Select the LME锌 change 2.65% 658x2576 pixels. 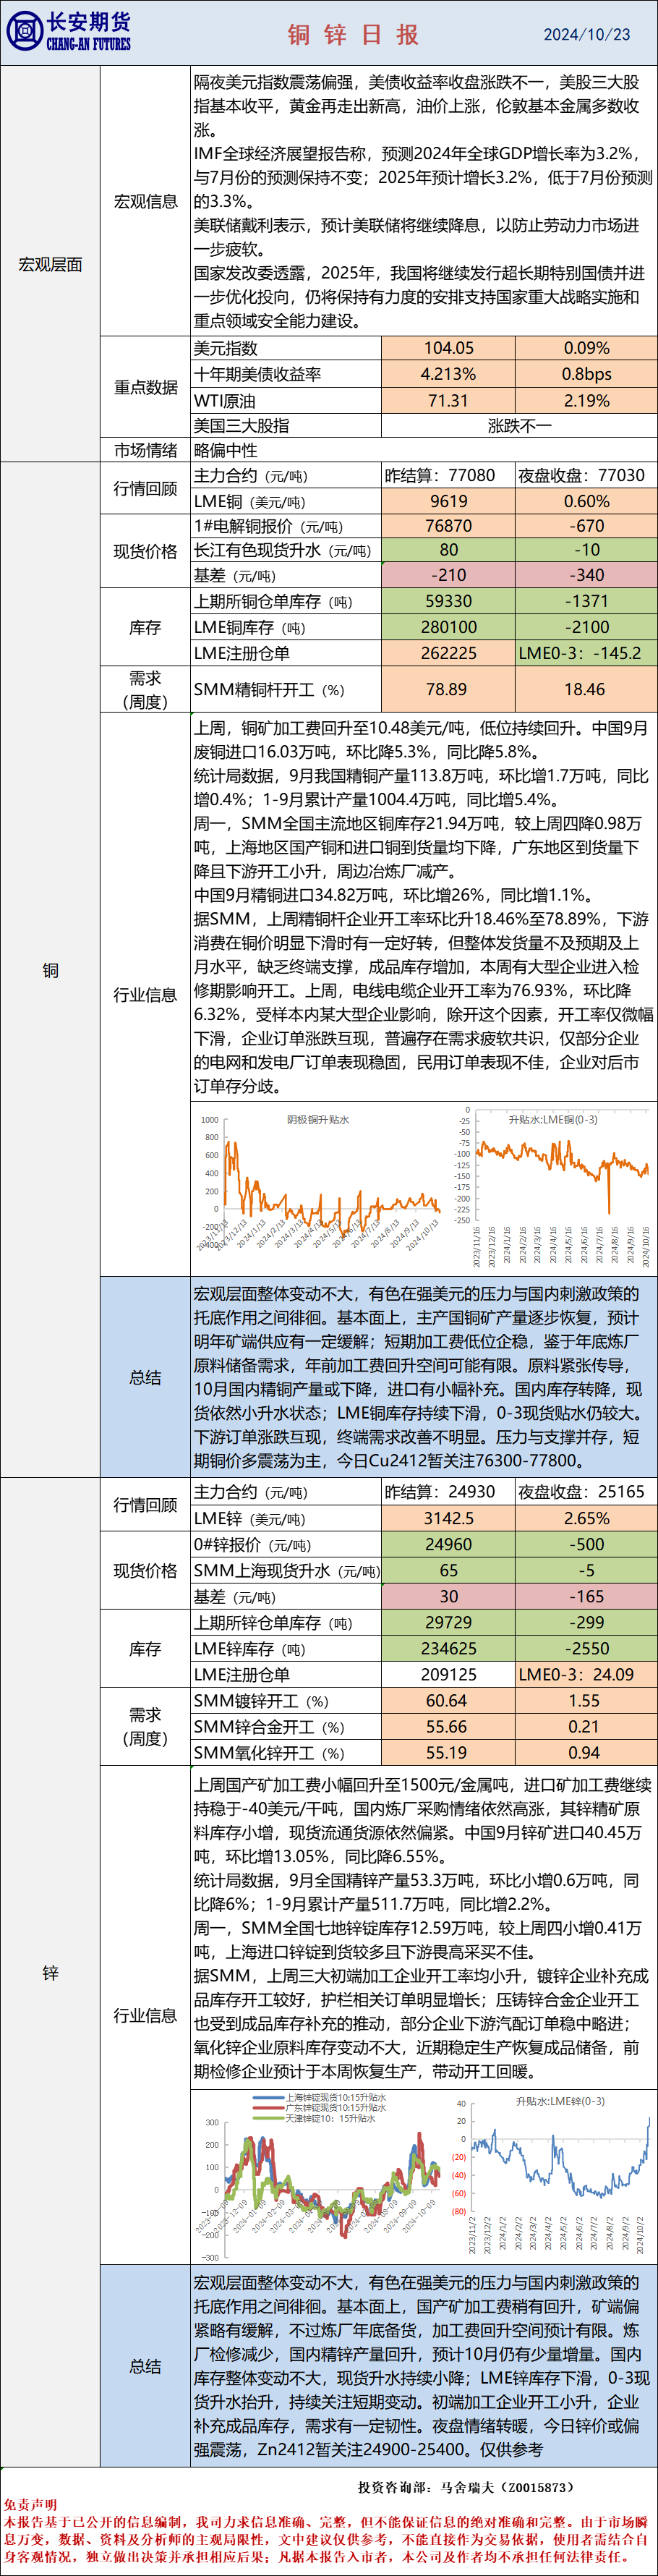click(x=587, y=1518)
